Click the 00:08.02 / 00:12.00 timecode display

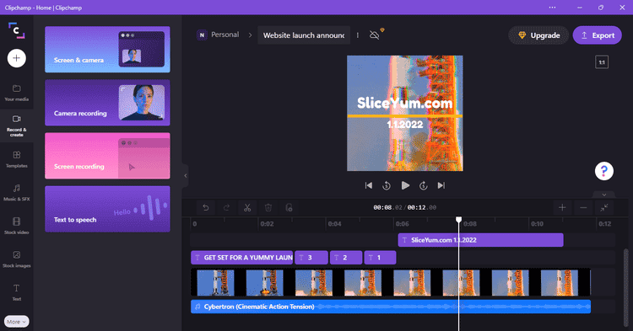coord(404,208)
